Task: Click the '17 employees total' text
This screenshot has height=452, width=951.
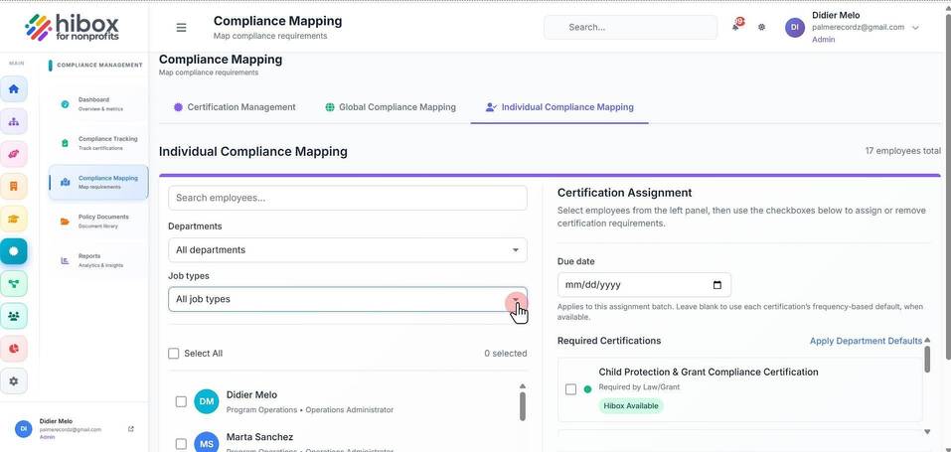Action: tap(902, 151)
